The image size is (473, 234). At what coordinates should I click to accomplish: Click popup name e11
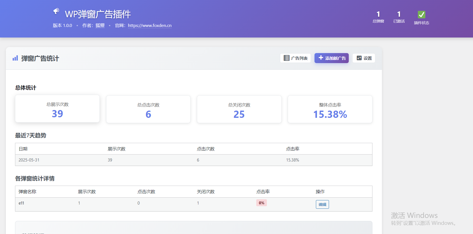(x=21, y=203)
